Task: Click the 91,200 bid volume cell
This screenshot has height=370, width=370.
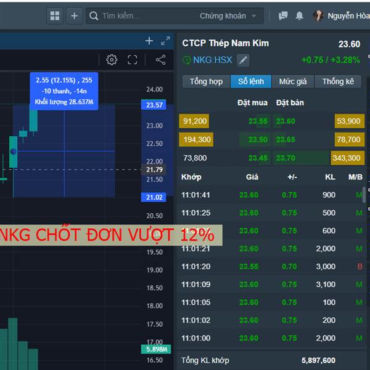Action: point(194,121)
